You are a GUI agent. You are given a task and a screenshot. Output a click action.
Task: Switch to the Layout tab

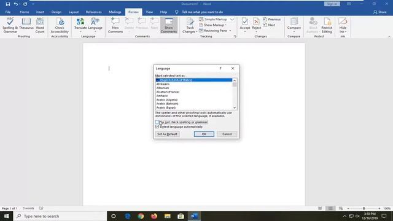(74, 12)
